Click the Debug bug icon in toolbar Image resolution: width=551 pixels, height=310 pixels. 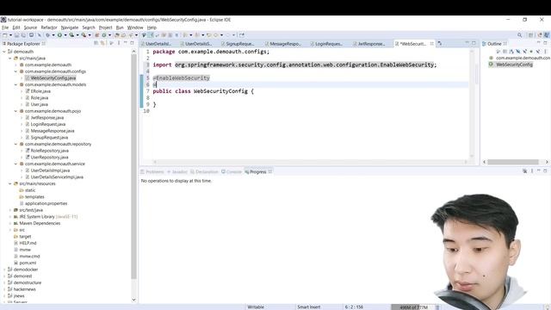click(47, 35)
